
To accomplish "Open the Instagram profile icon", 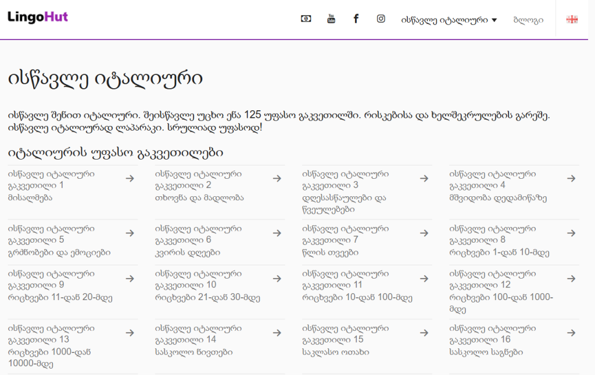I will [x=381, y=19].
